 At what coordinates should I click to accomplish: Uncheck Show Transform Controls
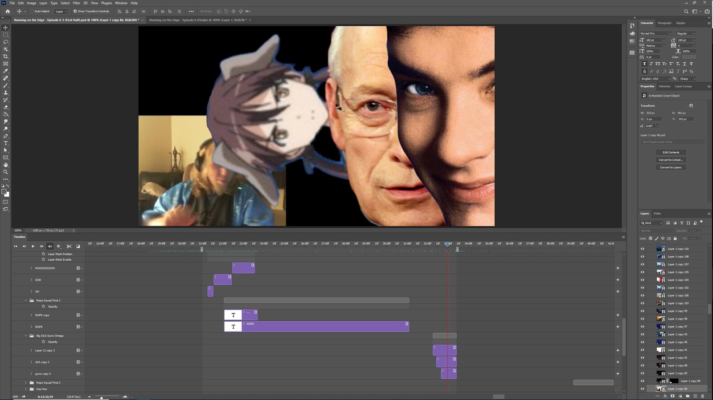(75, 11)
